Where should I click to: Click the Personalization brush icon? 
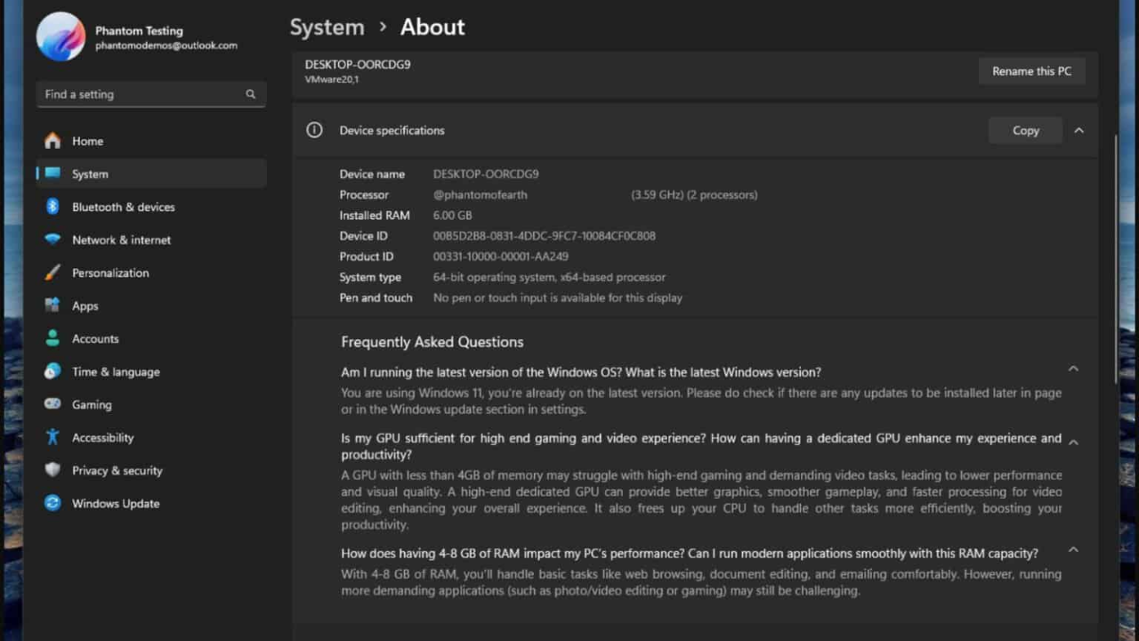click(x=52, y=272)
